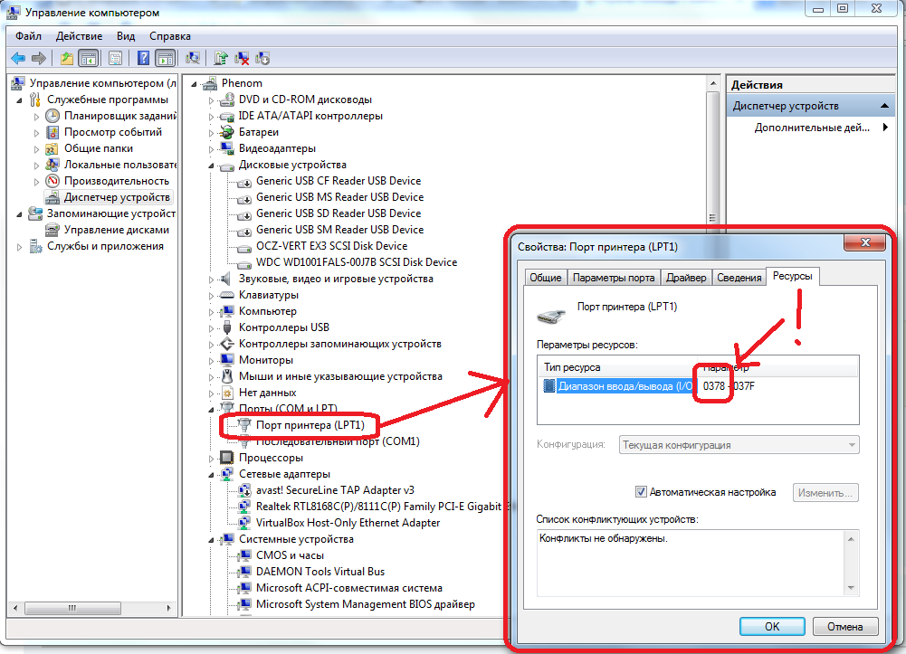
Task: Click the blue Back arrow in toolbar
Action: pyautogui.click(x=18, y=58)
